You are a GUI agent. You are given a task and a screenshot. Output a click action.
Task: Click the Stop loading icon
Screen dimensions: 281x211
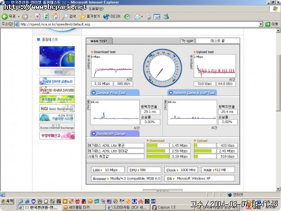coord(38,16)
